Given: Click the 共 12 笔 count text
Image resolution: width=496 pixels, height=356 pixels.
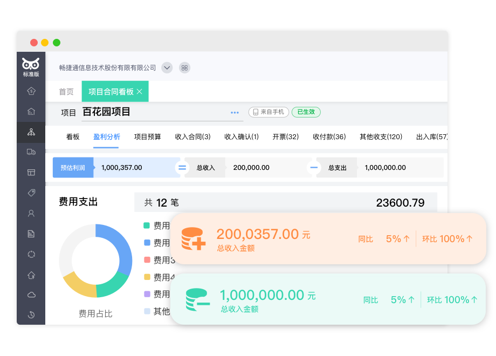Looking at the screenshot, I should click(x=161, y=202).
